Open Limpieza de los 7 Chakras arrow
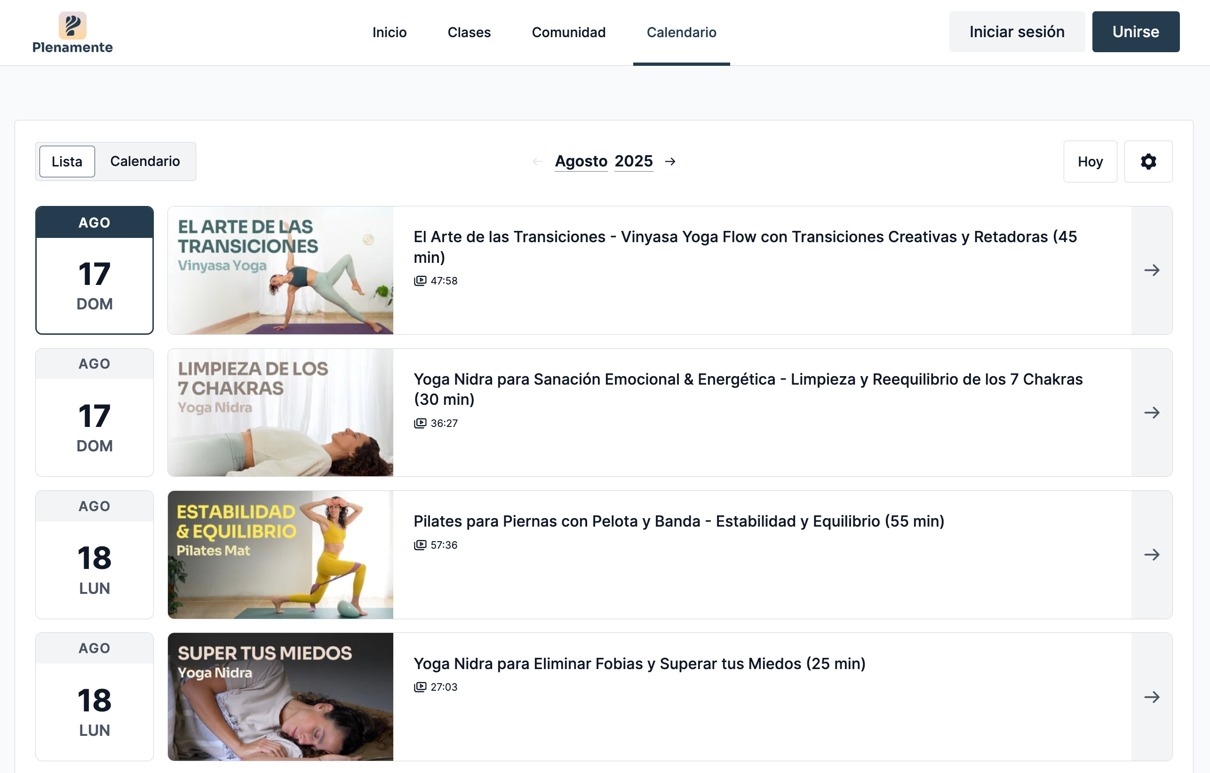The image size is (1210, 773). click(x=1151, y=413)
